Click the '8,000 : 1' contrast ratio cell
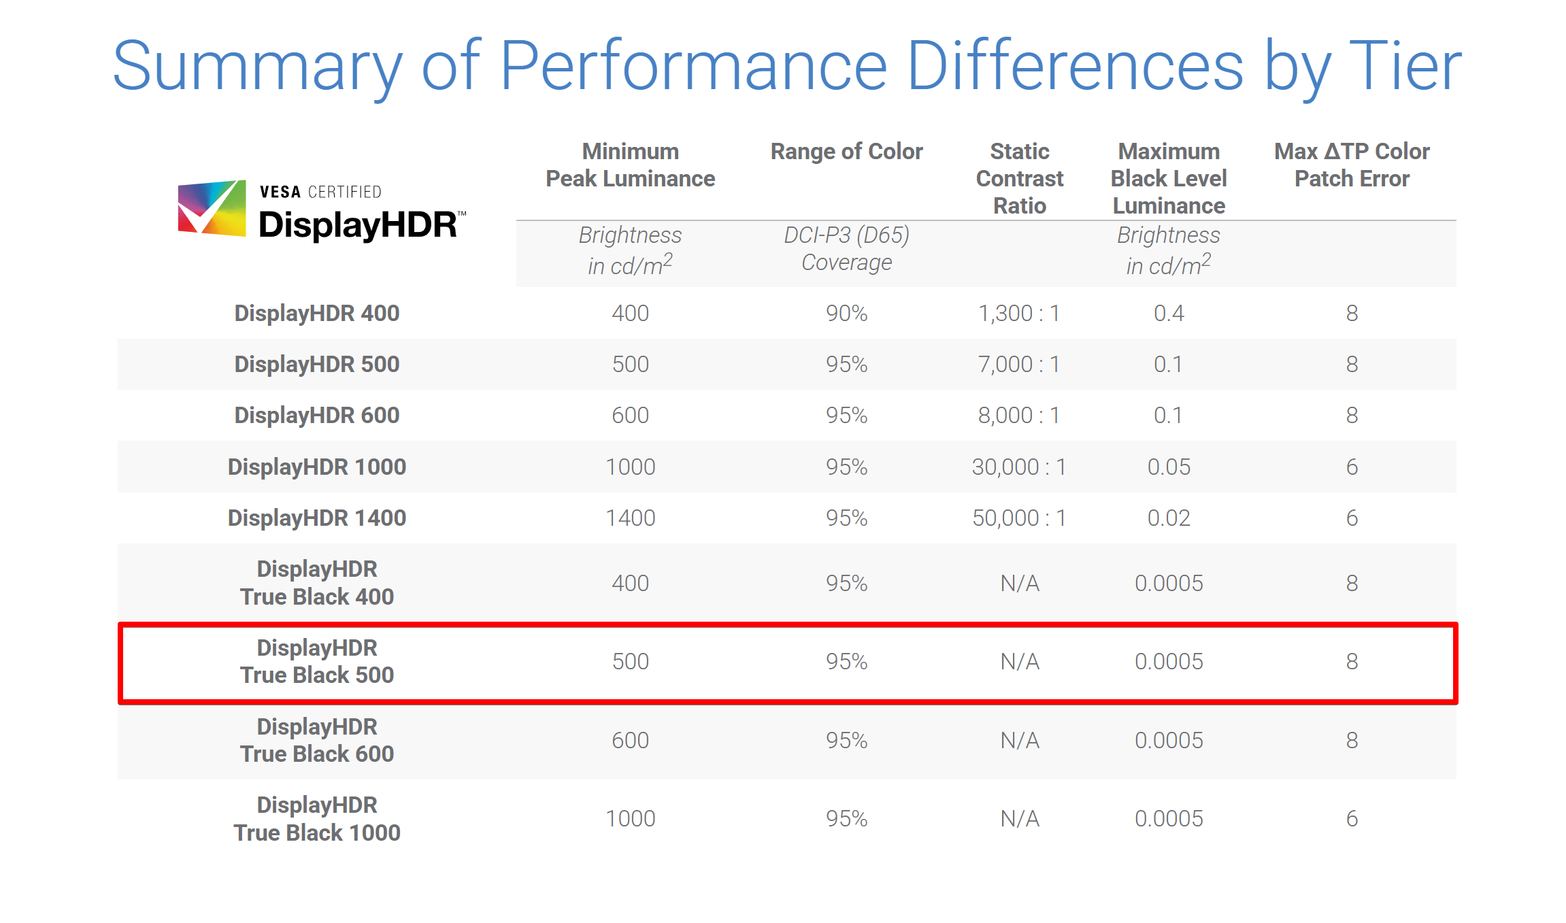The height and width of the screenshot is (923, 1566). [x=1019, y=416]
